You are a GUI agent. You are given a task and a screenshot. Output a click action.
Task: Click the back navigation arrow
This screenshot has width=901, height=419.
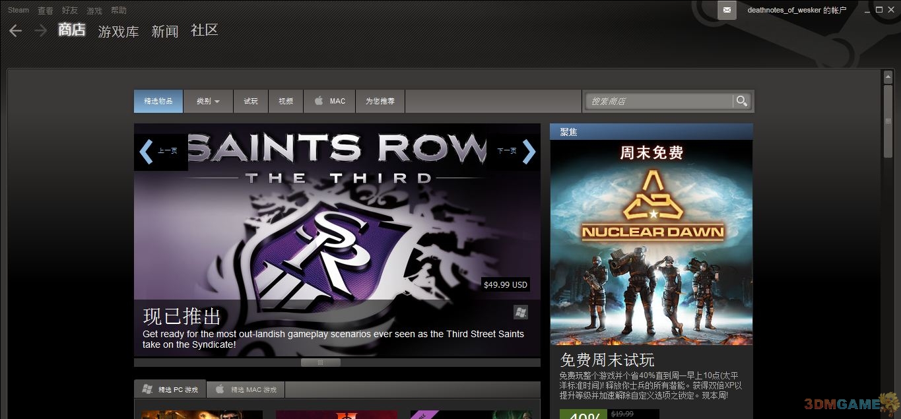[x=15, y=31]
